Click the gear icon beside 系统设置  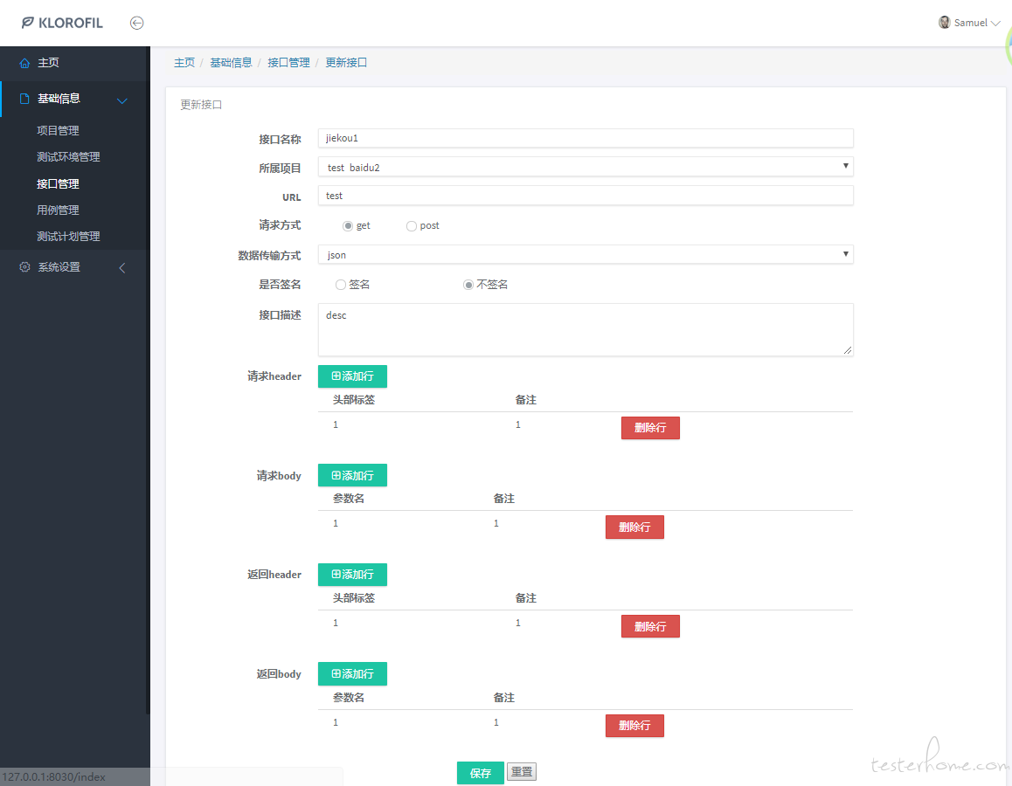(x=24, y=267)
